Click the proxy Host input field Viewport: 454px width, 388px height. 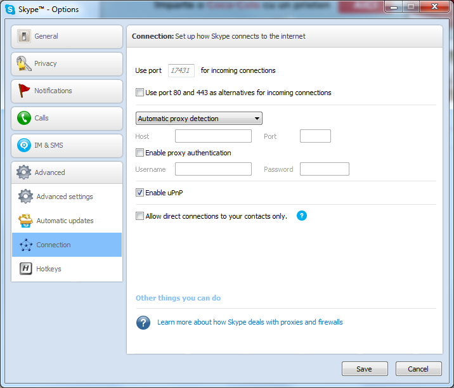pos(213,136)
